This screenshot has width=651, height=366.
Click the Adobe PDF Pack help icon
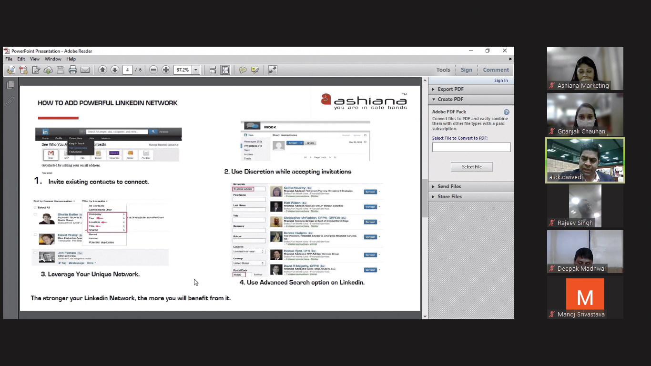tap(507, 112)
